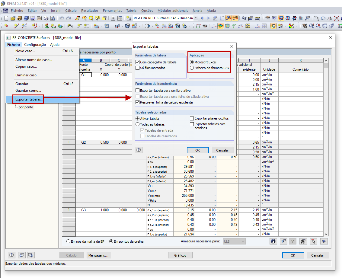Image resolution: width=342 pixels, height=278 pixels.
Task: Select Ativar tabela radio button
Action: tap(137, 119)
